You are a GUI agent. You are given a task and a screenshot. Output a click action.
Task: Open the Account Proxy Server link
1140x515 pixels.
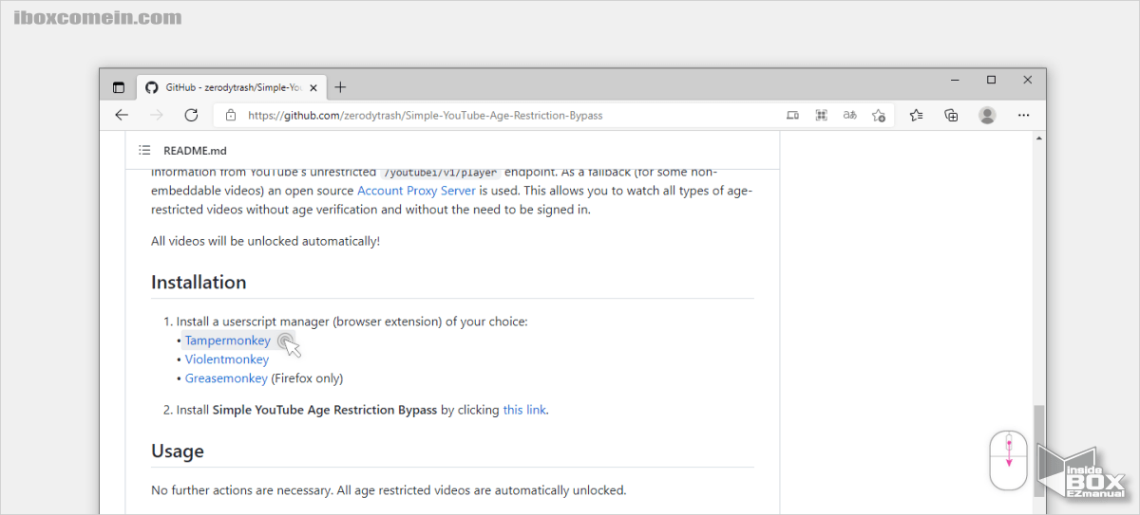(417, 191)
